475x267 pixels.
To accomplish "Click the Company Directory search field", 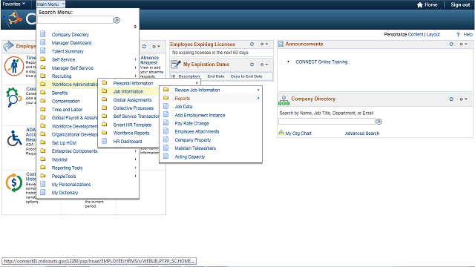I will [x=327, y=122].
